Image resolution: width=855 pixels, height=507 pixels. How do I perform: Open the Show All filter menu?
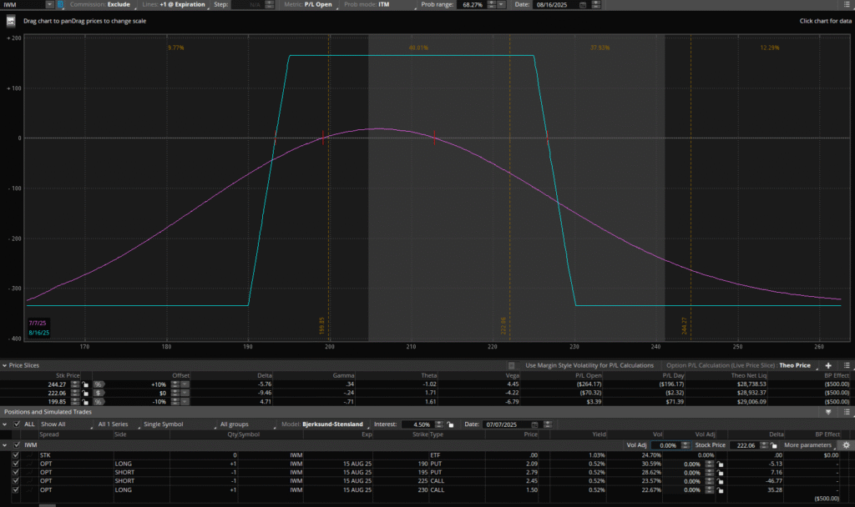pos(64,424)
